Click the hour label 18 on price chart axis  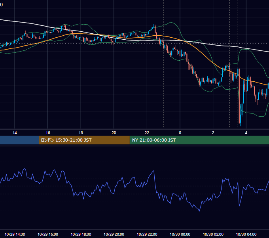(81, 133)
